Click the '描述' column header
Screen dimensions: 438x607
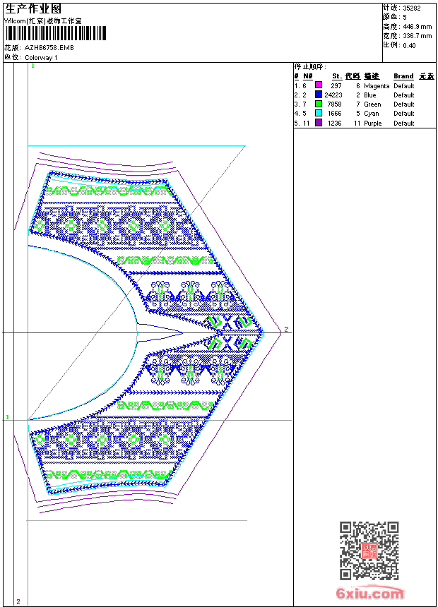372,76
